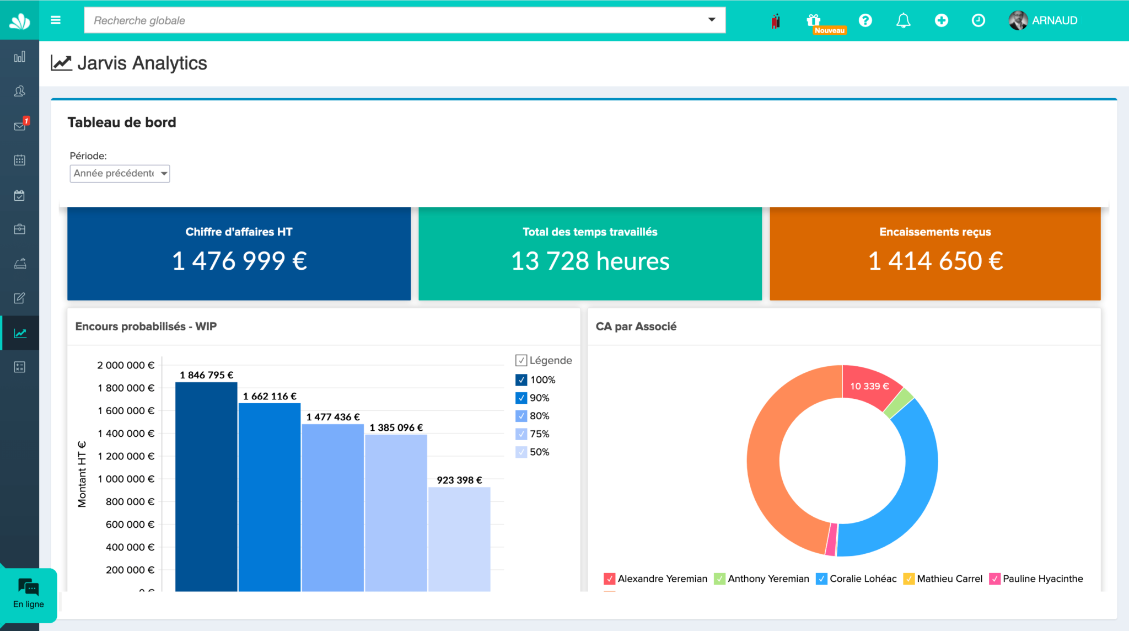Open the hamburger menu next to the logo
Viewport: 1129px width, 631px height.
pos(56,20)
